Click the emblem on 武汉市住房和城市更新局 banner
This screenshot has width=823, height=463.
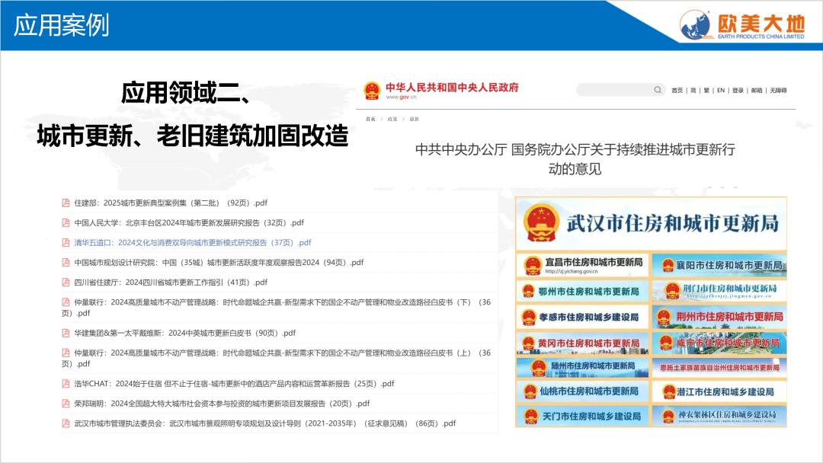pos(542,222)
